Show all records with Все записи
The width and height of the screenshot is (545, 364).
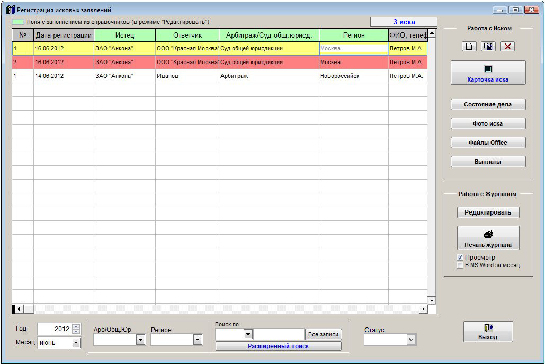[x=323, y=334]
